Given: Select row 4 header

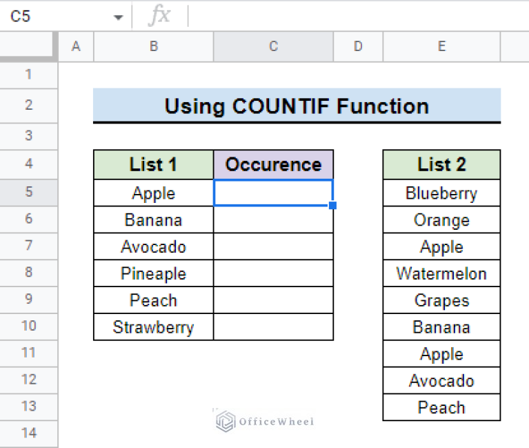Looking at the screenshot, I should [29, 164].
